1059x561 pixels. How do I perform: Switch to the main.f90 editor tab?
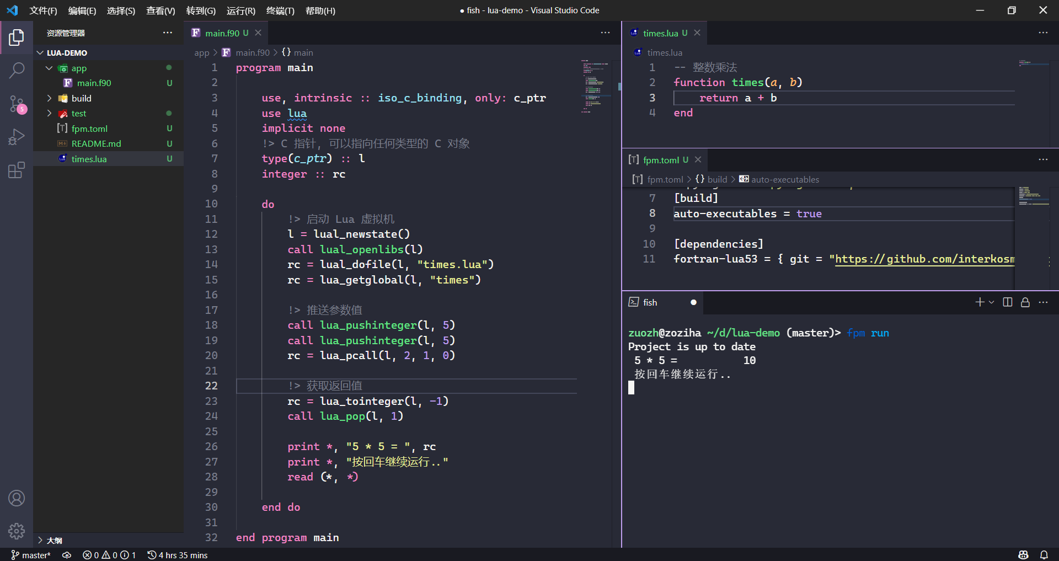[222, 33]
